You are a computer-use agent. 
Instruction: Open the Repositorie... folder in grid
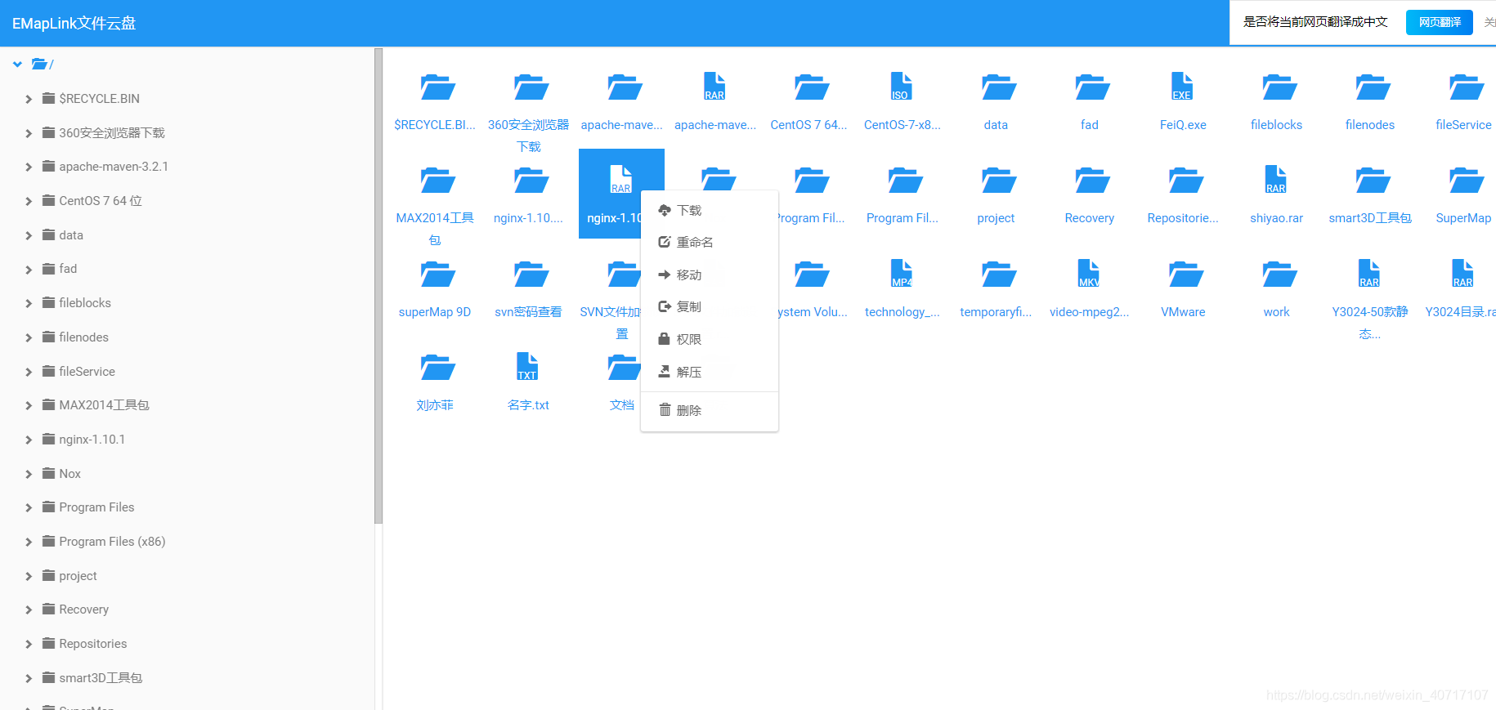[1185, 180]
